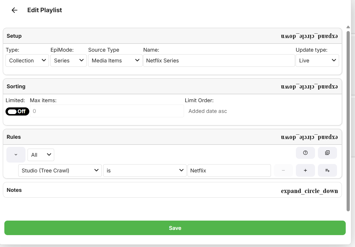Collapse the Rules section header
The height and width of the screenshot is (247, 355).
[309, 137]
